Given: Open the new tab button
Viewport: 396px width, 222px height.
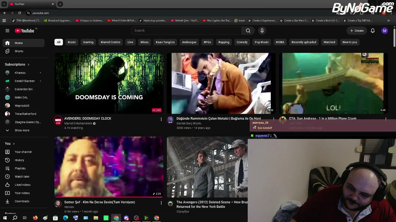Looking at the screenshot, I should tap(60, 4).
